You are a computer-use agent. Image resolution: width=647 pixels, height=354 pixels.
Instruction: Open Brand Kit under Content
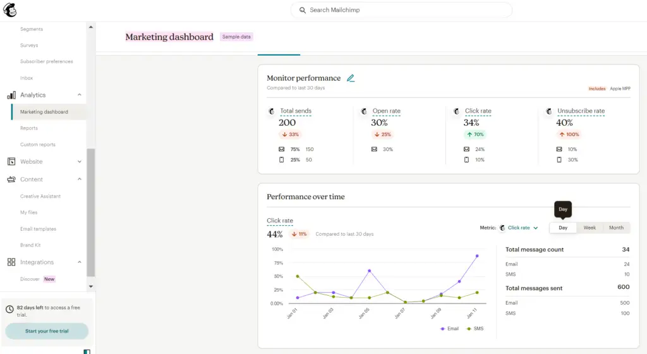point(30,245)
